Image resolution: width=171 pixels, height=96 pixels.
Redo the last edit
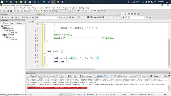(18, 11)
